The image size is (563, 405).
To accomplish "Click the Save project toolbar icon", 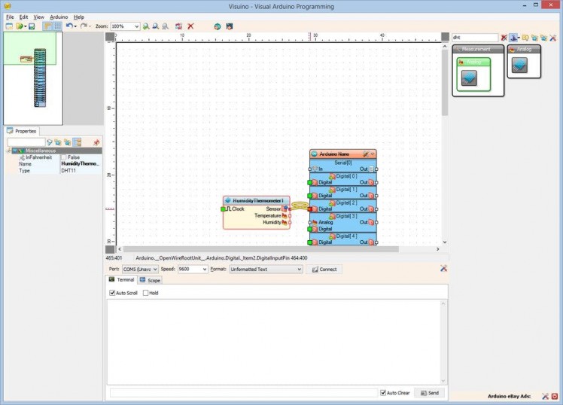I will pyautogui.click(x=32, y=26).
